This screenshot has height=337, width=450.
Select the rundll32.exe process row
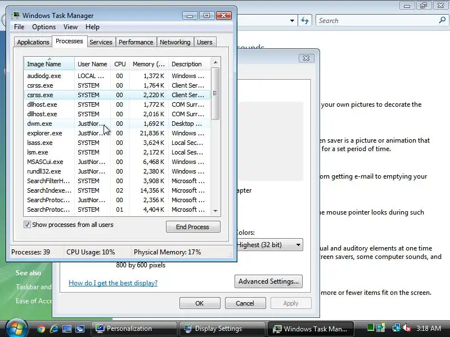point(117,171)
